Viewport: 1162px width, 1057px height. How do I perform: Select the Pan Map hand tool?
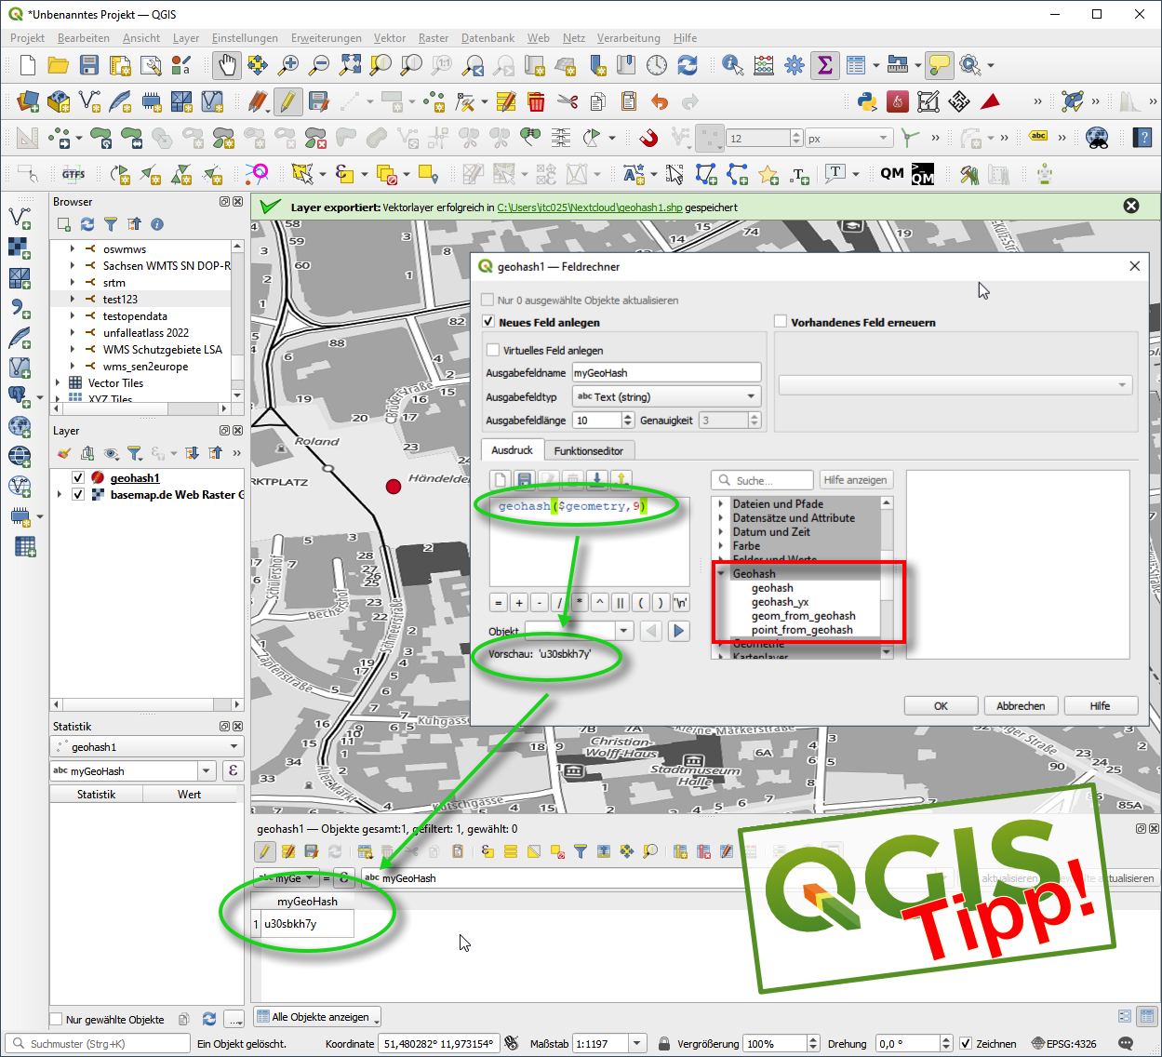point(226,65)
